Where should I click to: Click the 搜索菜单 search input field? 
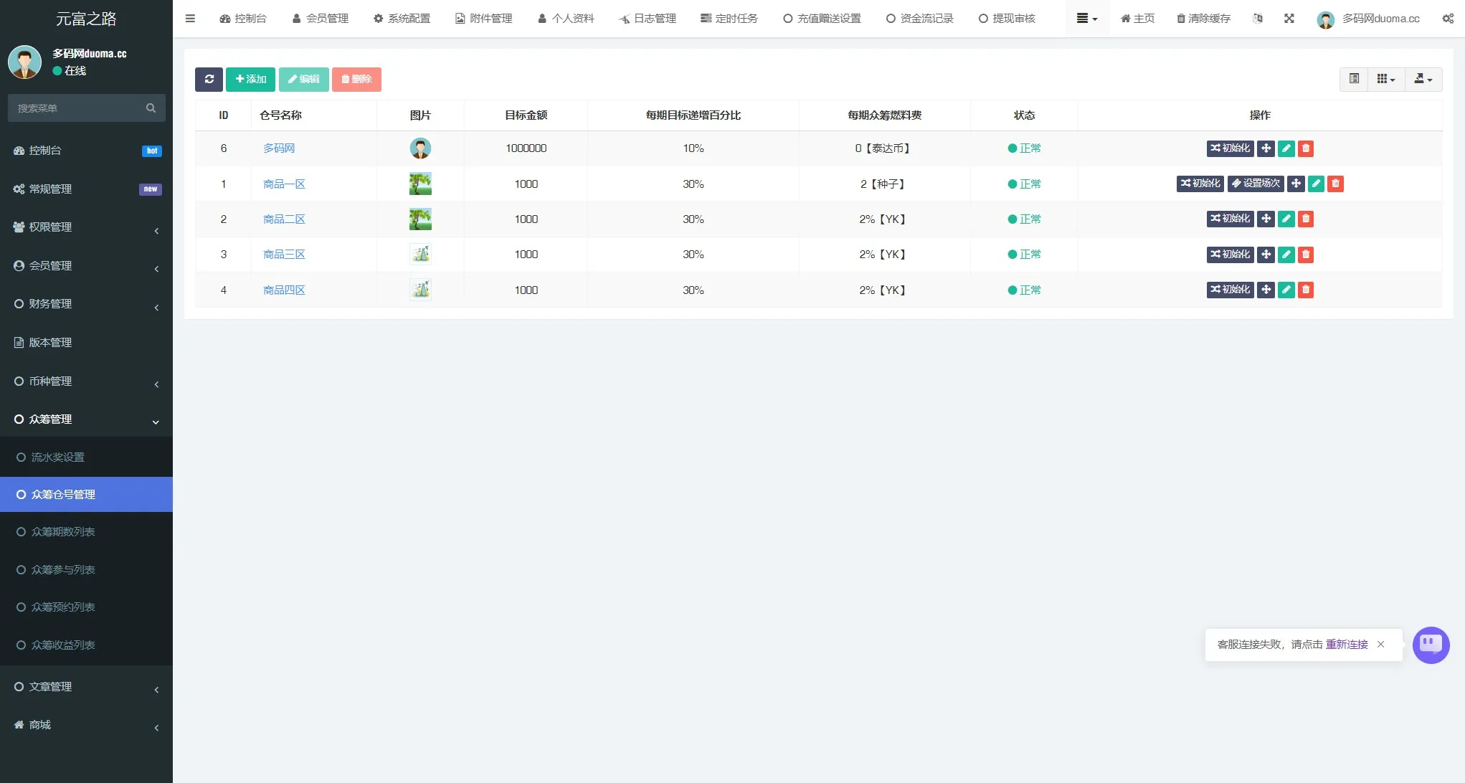(79, 108)
